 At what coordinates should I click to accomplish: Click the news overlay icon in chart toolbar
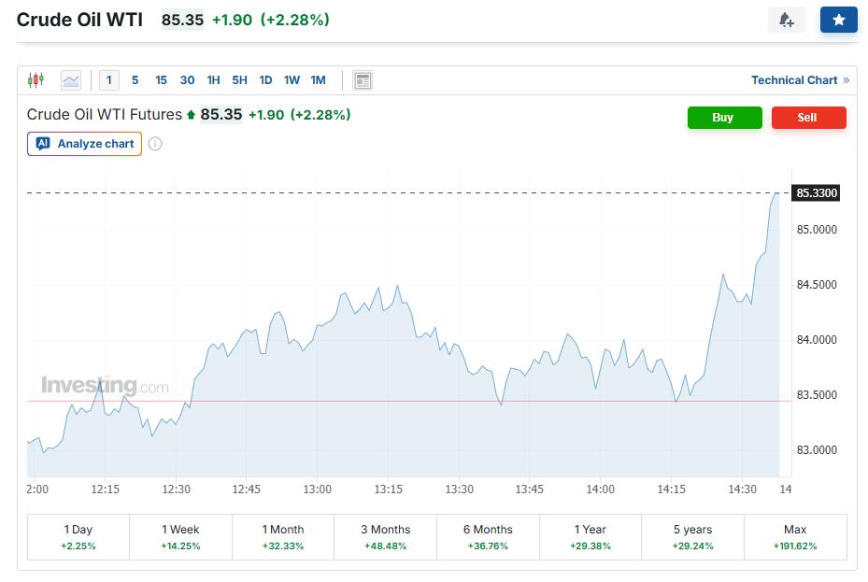pos(363,80)
